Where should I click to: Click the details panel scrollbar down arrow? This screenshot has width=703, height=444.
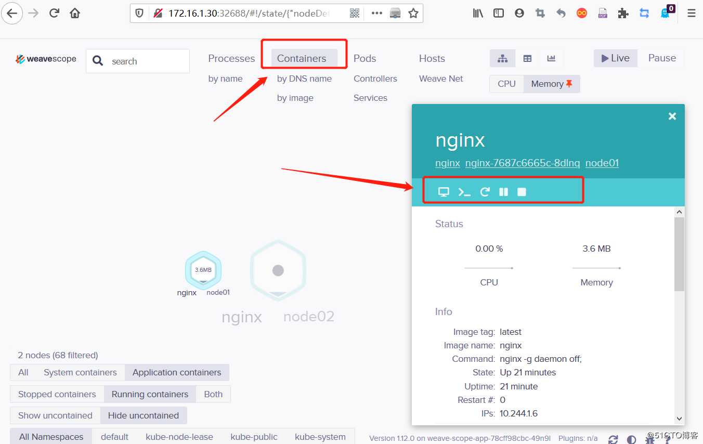tap(679, 418)
